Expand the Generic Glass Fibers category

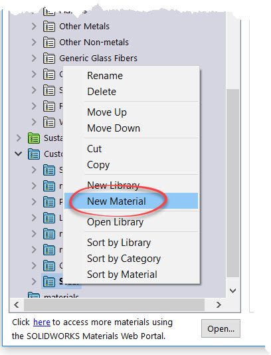click(34, 59)
